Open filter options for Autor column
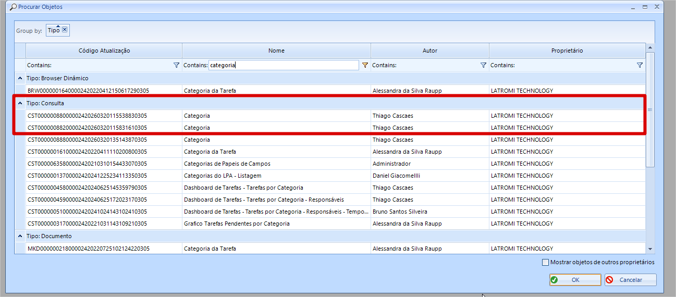Image resolution: width=676 pixels, height=297 pixels. pyautogui.click(x=483, y=65)
